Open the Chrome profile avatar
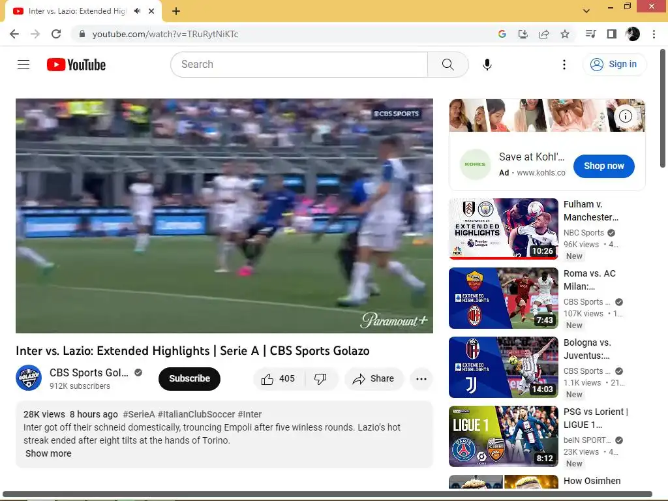Viewport: 668px width, 501px height. tap(633, 34)
